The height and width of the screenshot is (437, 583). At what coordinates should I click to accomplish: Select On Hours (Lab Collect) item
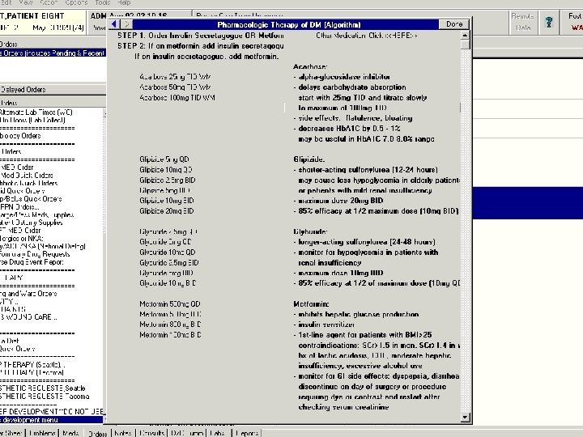tap(32, 120)
